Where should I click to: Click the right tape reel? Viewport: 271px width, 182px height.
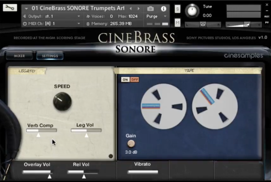tap(215, 106)
